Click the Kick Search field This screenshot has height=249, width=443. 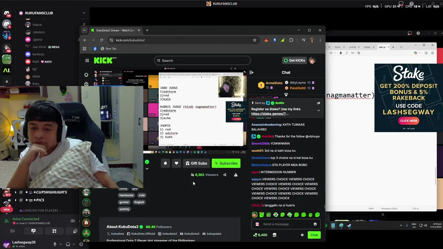202,61
